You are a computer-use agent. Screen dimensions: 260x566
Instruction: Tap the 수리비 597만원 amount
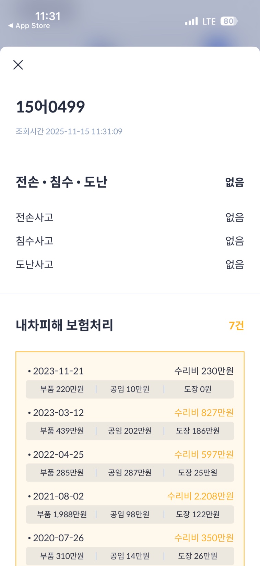(x=204, y=455)
